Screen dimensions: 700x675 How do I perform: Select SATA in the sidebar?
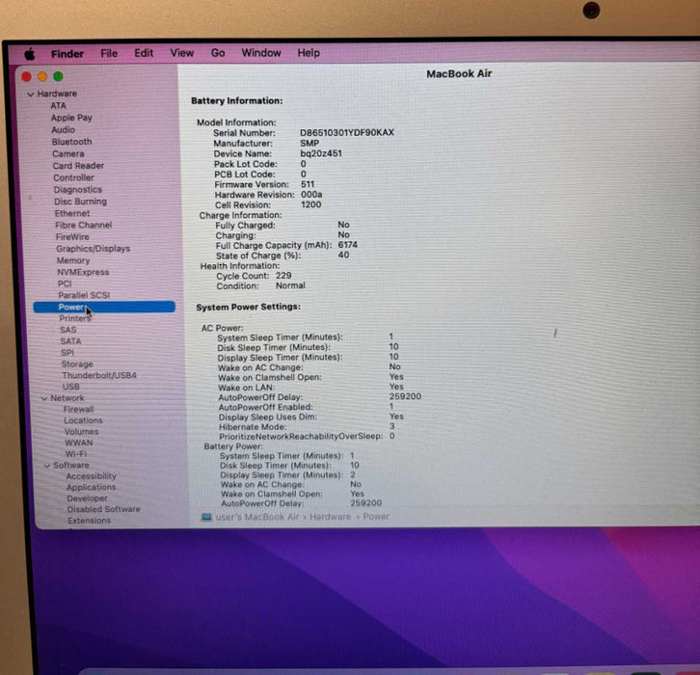(71, 341)
